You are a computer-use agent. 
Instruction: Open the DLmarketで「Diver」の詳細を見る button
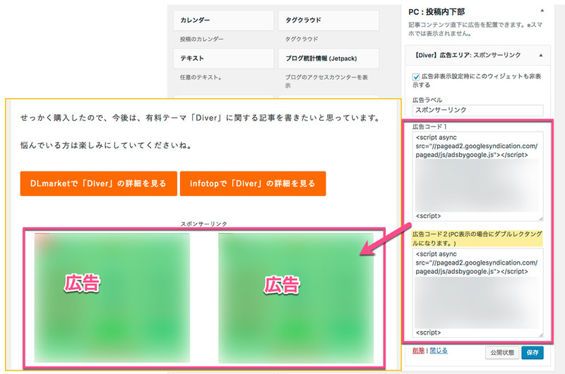point(97,183)
